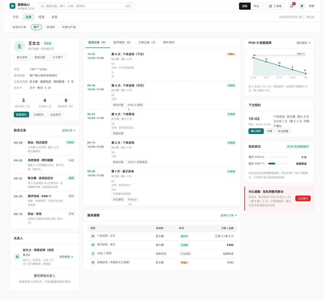The image size is (324, 300).
Task: Open the 家庭档案 link
Action: click(x=66, y=257)
